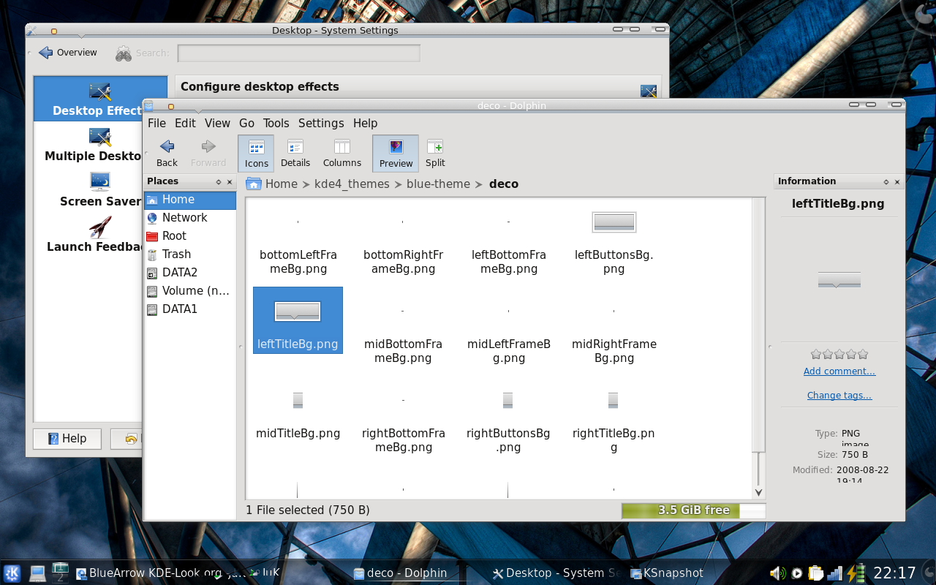This screenshot has height=585, width=936.
Task: Open the Tools menu
Action: pyautogui.click(x=276, y=123)
